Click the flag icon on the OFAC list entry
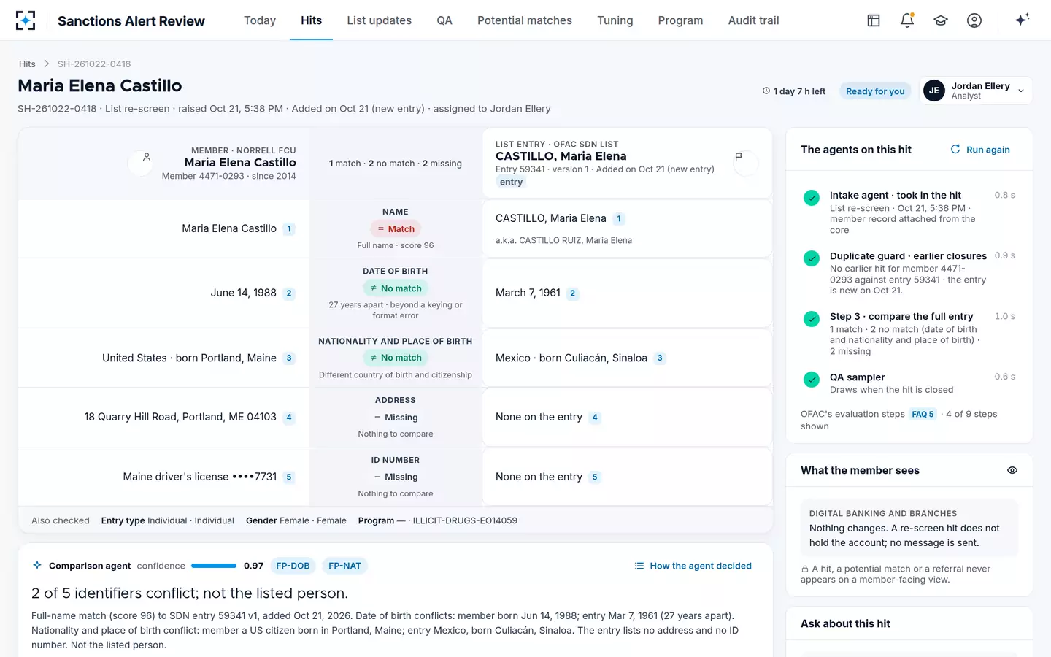 tap(739, 158)
